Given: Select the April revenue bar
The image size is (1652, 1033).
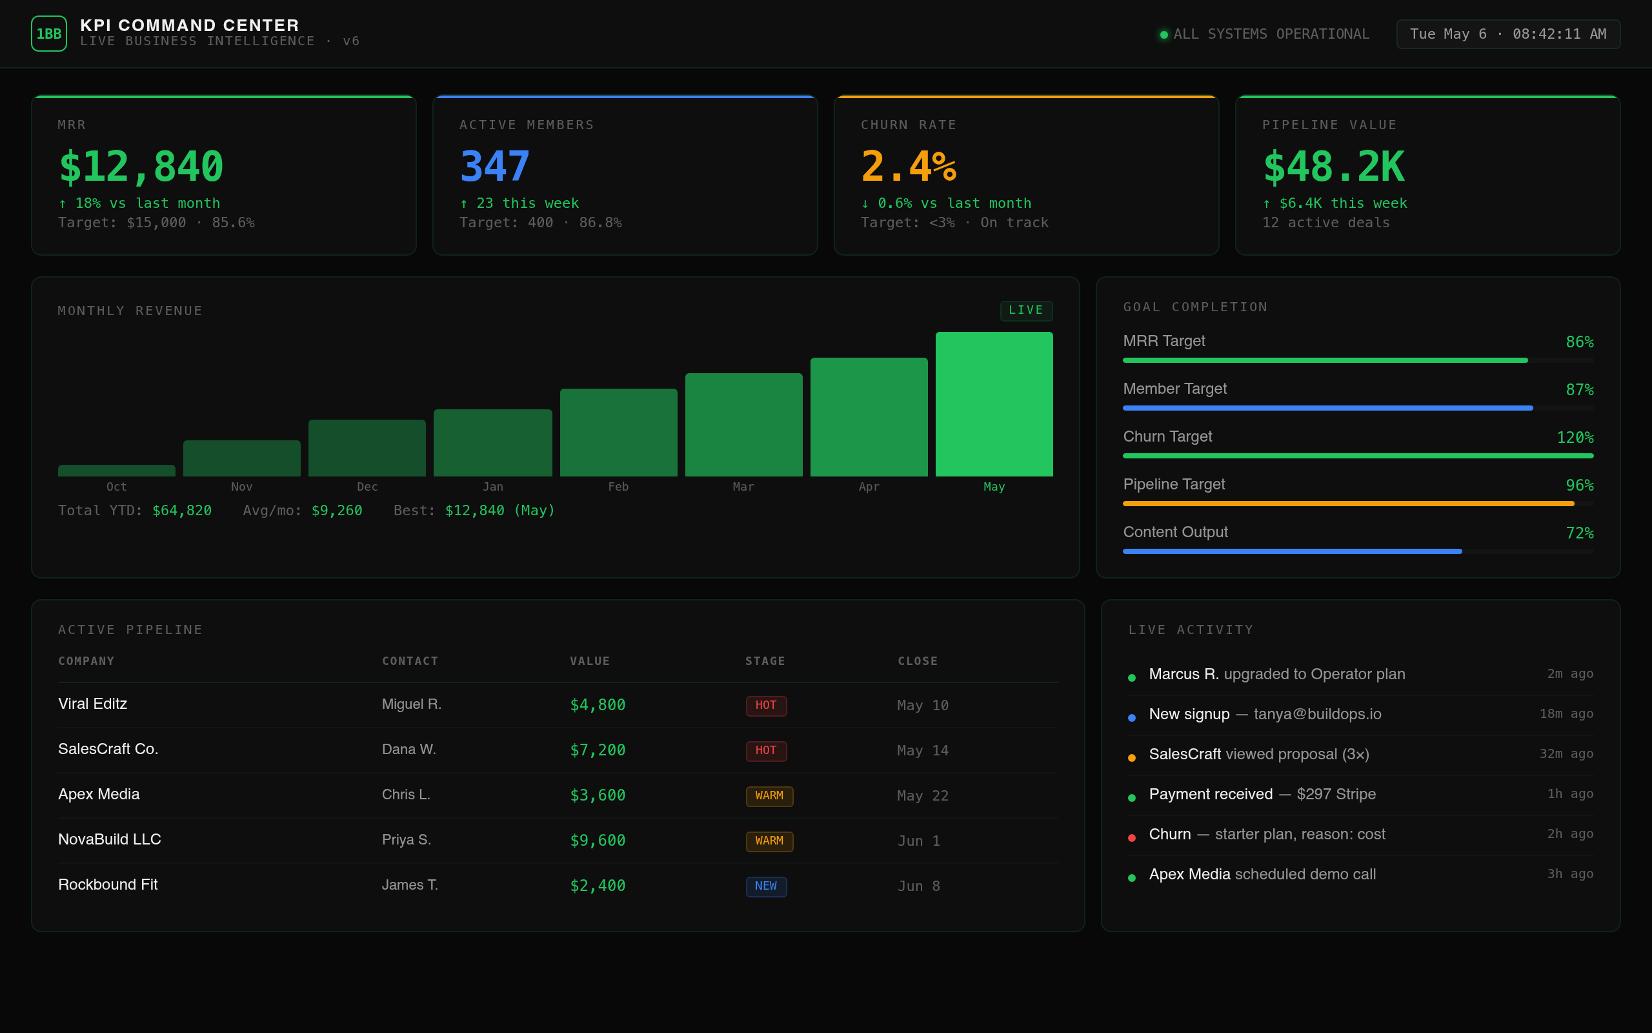Looking at the screenshot, I should tap(869, 417).
